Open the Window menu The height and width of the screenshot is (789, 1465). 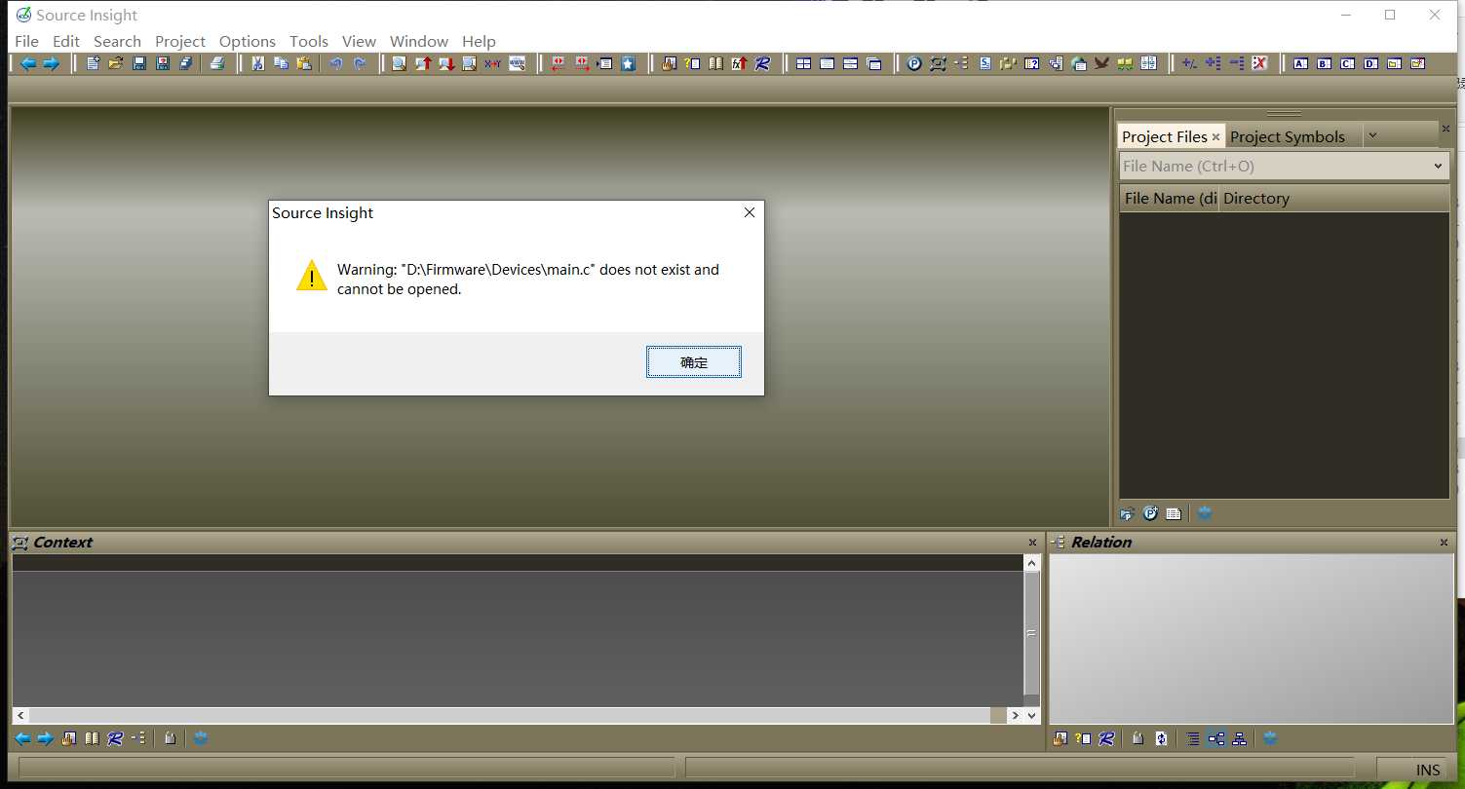(x=419, y=41)
